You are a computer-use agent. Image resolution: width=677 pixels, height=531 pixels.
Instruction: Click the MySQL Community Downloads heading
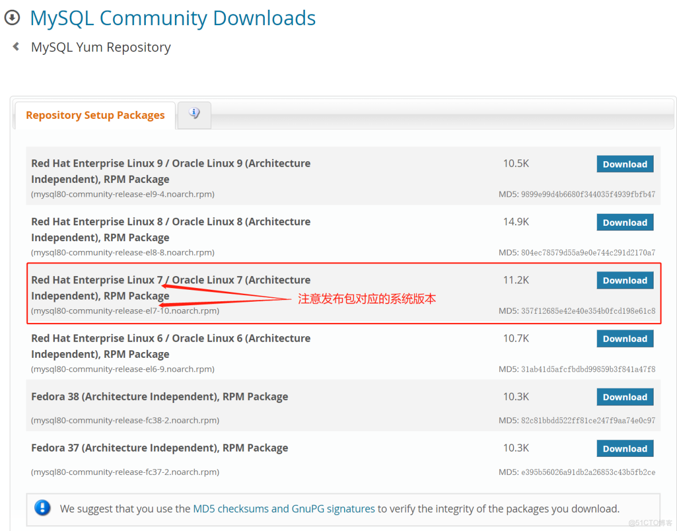coord(173,18)
